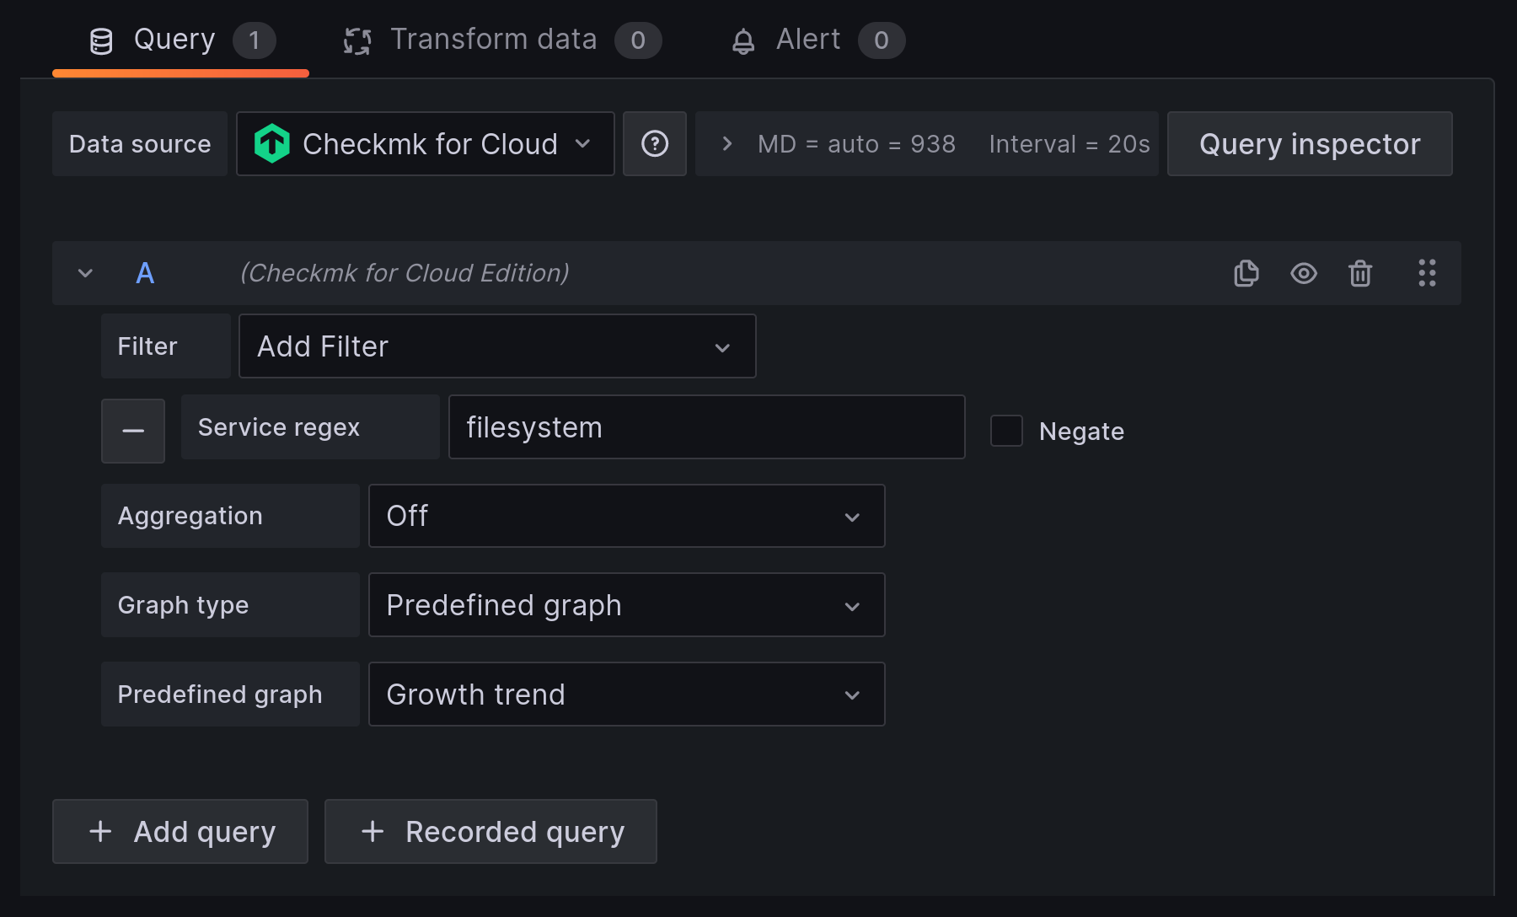
Task: Click the Aggregation label
Action: point(230,516)
